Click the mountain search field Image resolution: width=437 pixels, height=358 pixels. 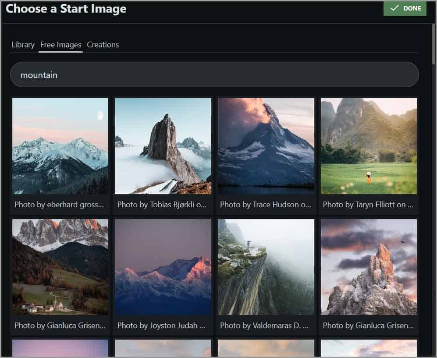pyautogui.click(x=214, y=75)
